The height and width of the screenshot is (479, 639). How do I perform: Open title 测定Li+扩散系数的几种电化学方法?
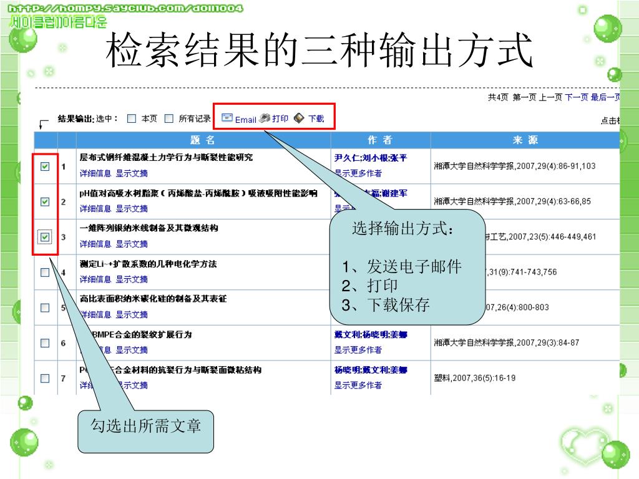(x=149, y=264)
